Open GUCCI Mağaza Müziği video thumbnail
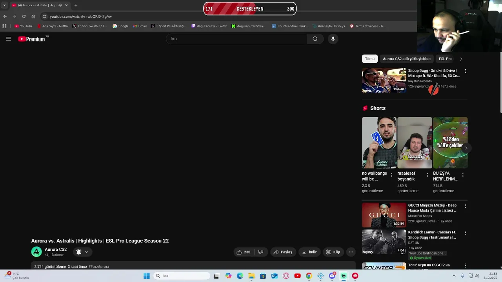This screenshot has height=282, width=502. tap(384, 215)
